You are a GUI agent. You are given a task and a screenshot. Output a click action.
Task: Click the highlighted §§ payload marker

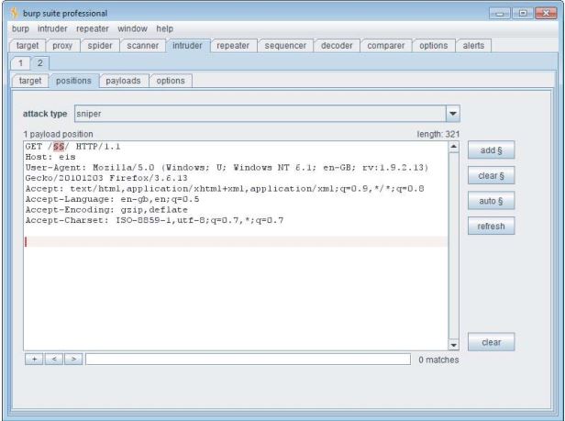point(59,147)
